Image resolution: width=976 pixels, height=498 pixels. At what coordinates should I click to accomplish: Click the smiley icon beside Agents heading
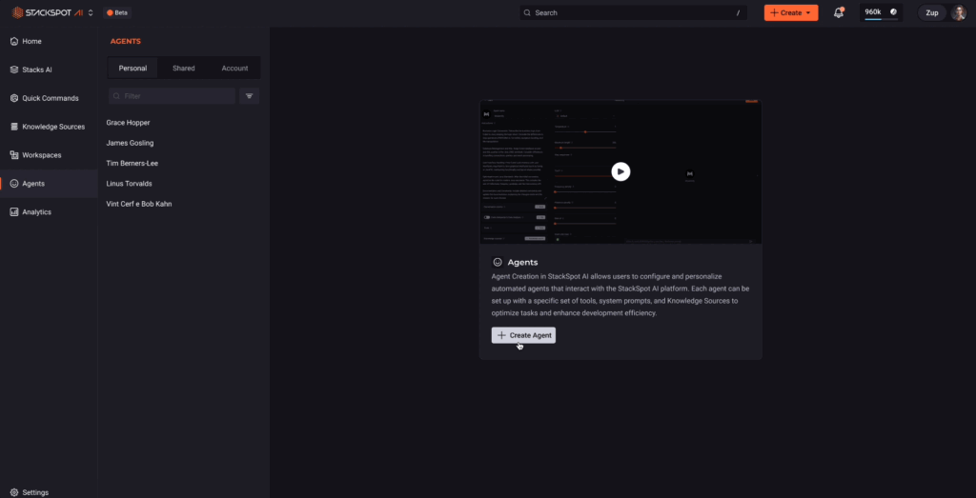498,263
